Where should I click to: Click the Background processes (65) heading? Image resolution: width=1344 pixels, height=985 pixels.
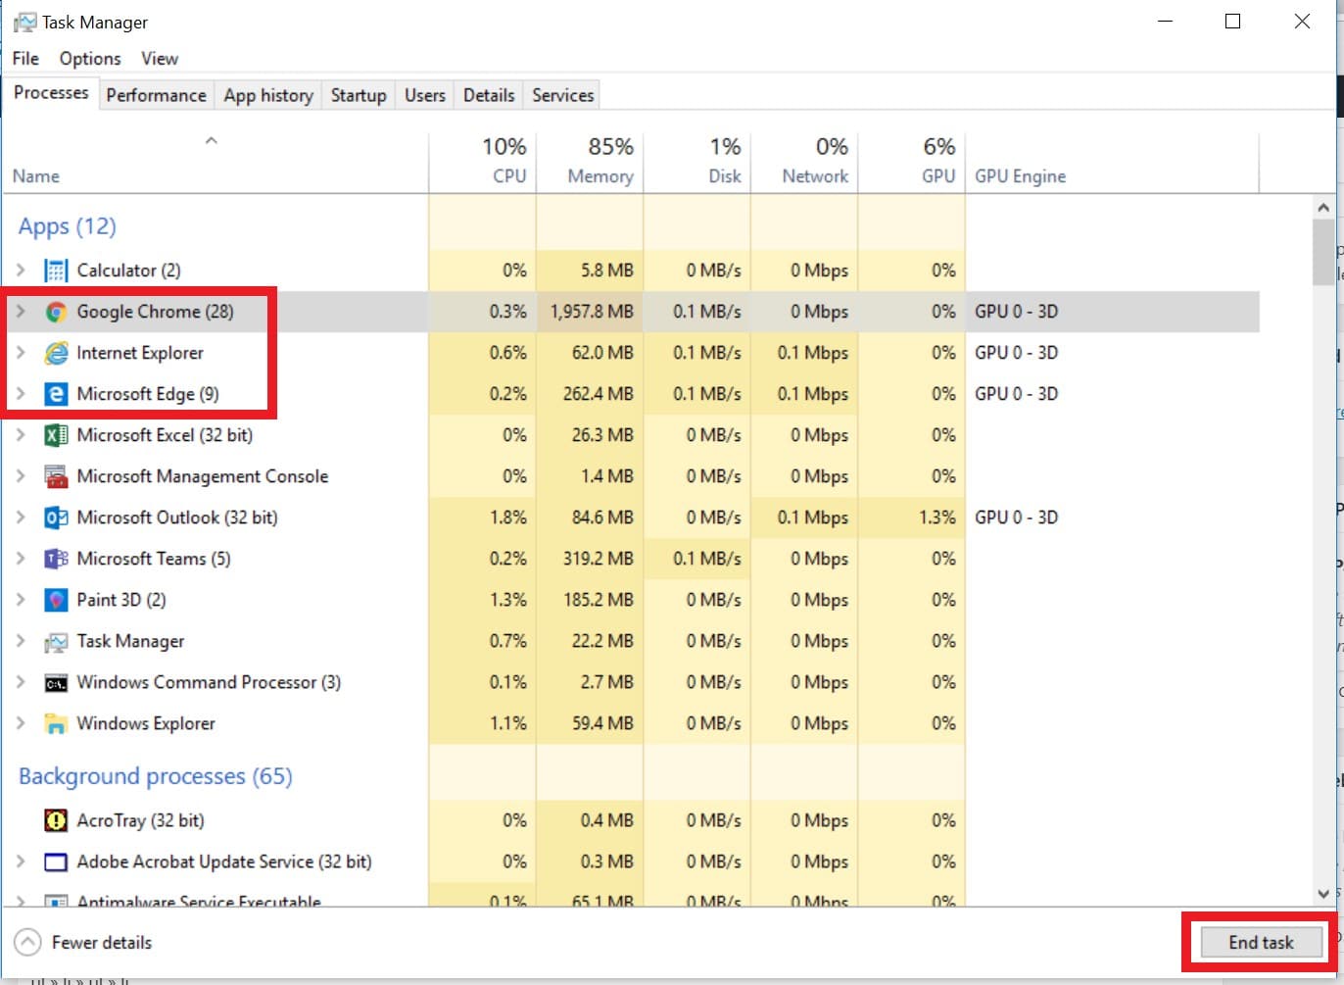click(x=156, y=776)
